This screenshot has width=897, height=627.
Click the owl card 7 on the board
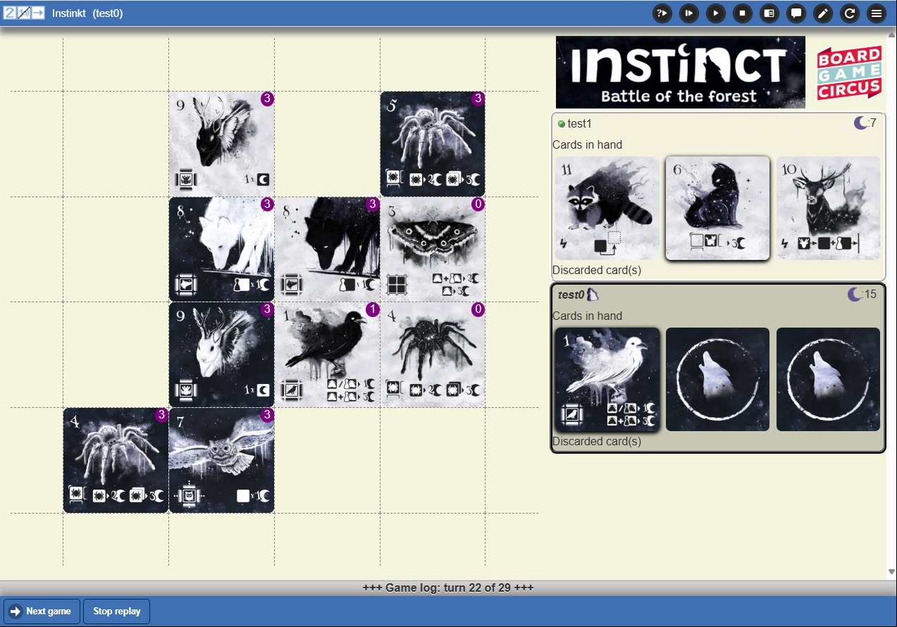[221, 461]
